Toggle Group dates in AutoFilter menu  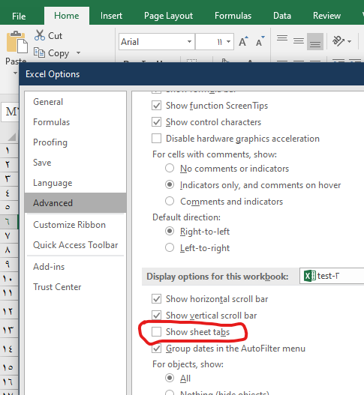(156, 349)
